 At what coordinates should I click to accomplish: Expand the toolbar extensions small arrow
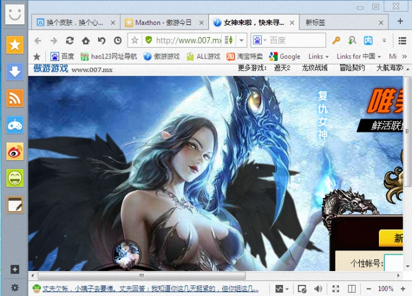pyautogui.click(x=384, y=41)
